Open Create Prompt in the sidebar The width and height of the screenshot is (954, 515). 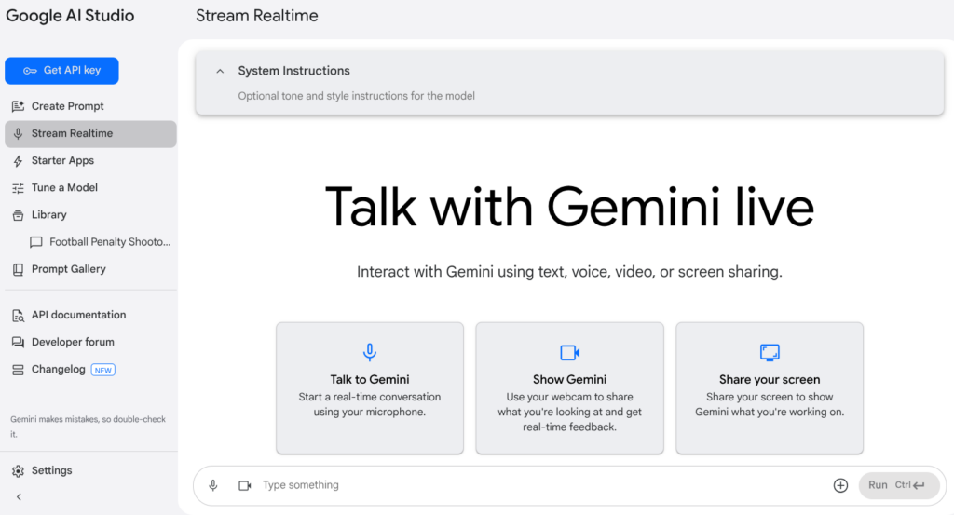click(x=90, y=106)
